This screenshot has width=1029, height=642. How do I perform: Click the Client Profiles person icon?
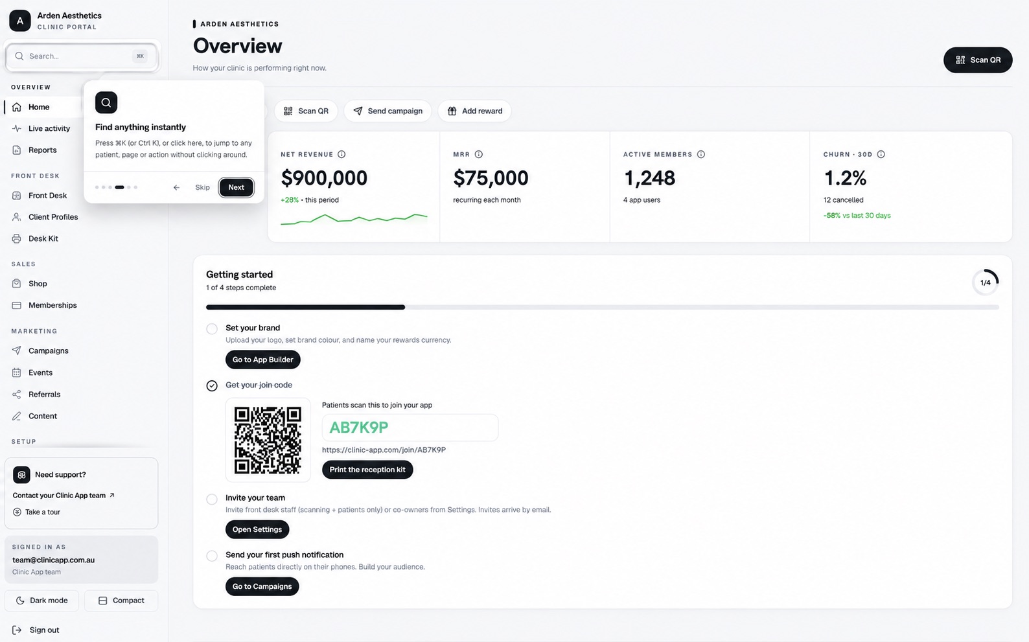(17, 217)
